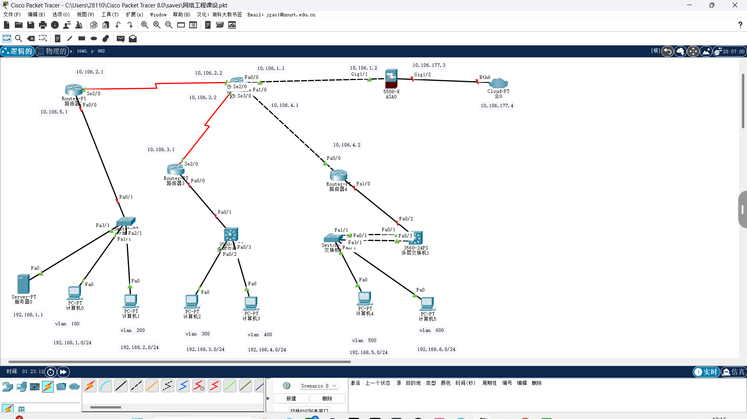
Task: Undo the last action
Action: point(118,25)
